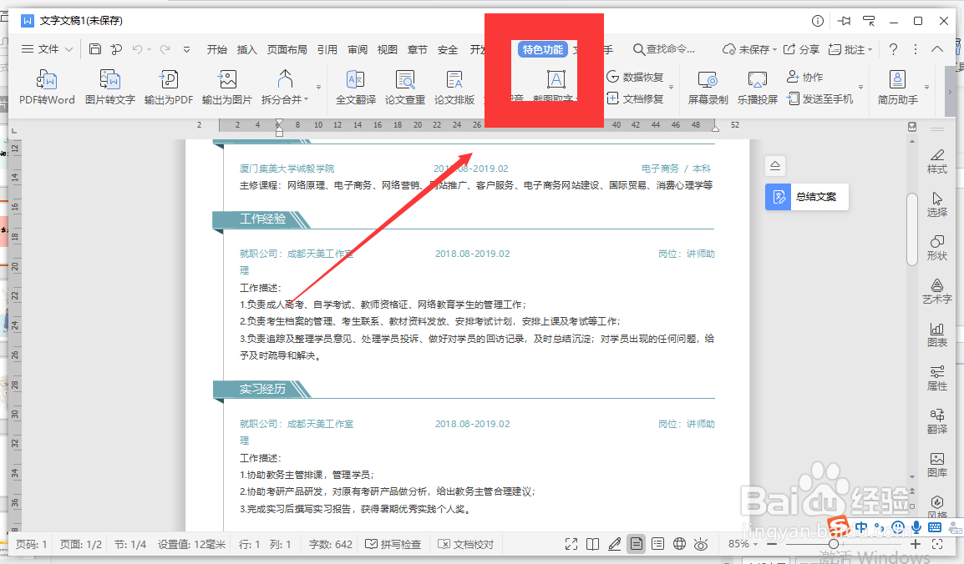Open the 图表 chart sidebar tool
964x564 pixels.
(937, 335)
